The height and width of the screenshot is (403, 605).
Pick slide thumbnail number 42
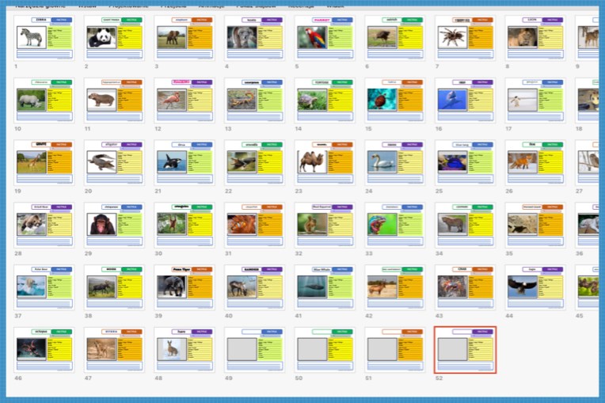395,287
